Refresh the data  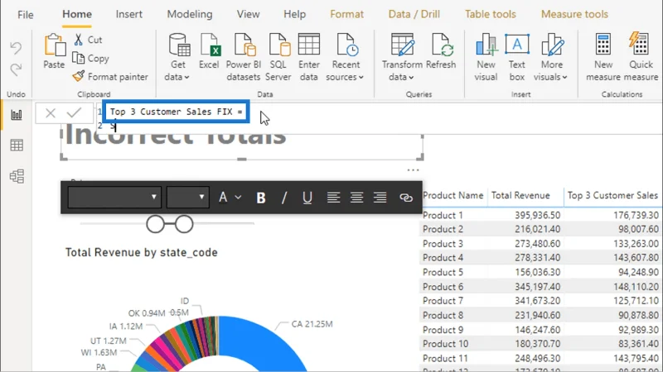click(x=441, y=51)
